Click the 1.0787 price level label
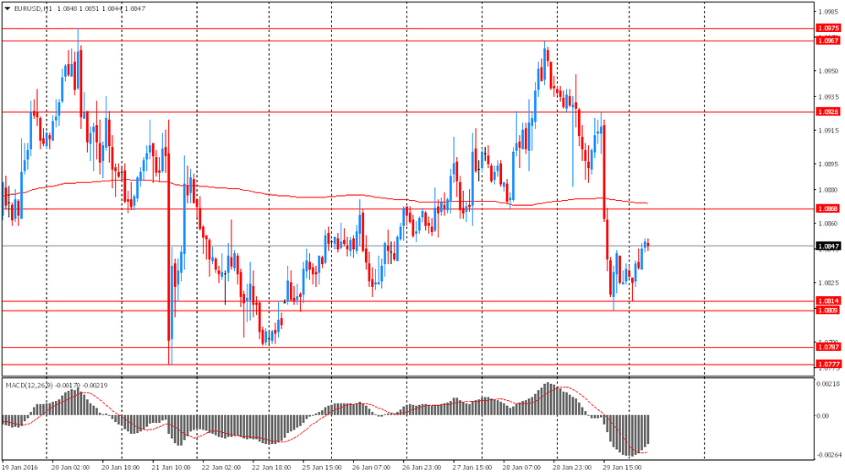The width and height of the screenshot is (845, 476). [x=828, y=347]
